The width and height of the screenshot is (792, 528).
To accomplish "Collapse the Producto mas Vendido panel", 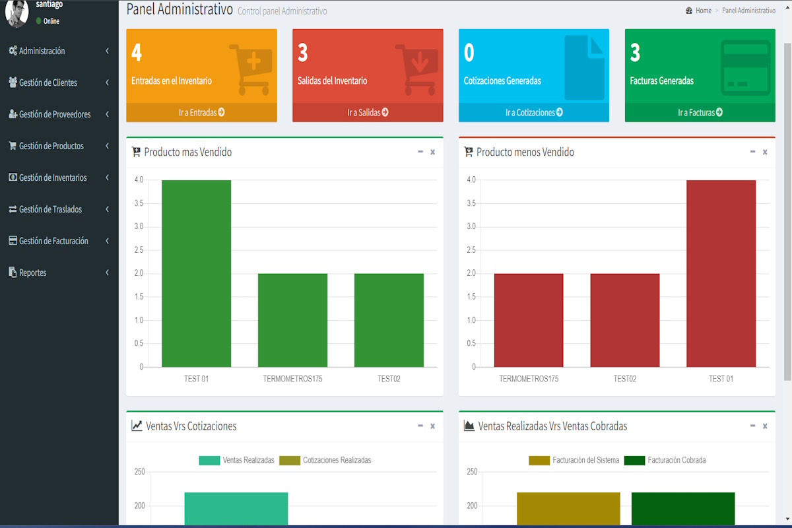I will click(x=420, y=152).
